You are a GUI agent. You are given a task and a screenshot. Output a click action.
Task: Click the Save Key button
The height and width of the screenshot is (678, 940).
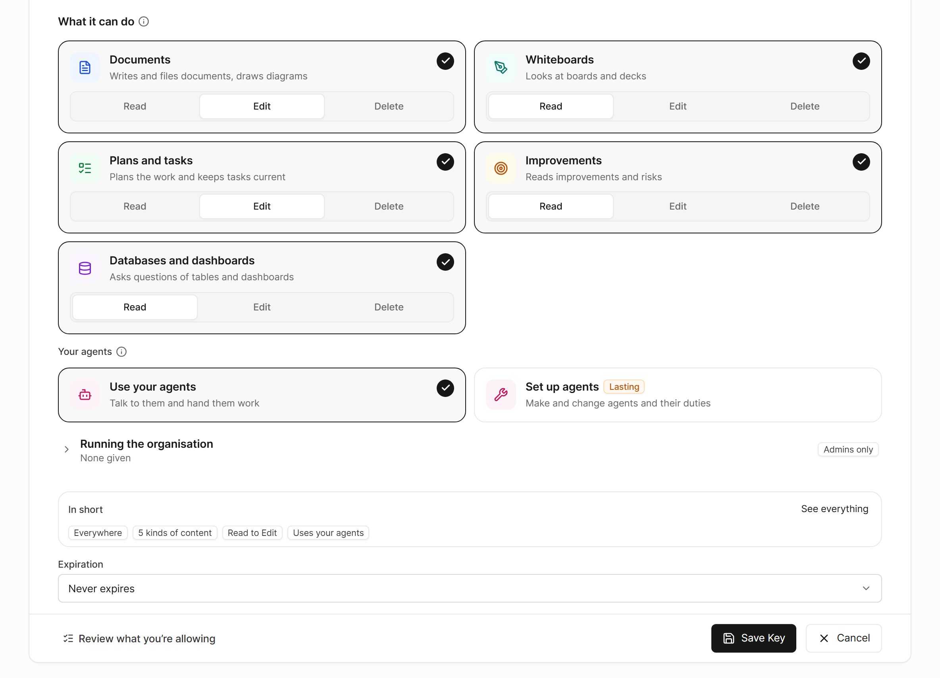coord(753,638)
